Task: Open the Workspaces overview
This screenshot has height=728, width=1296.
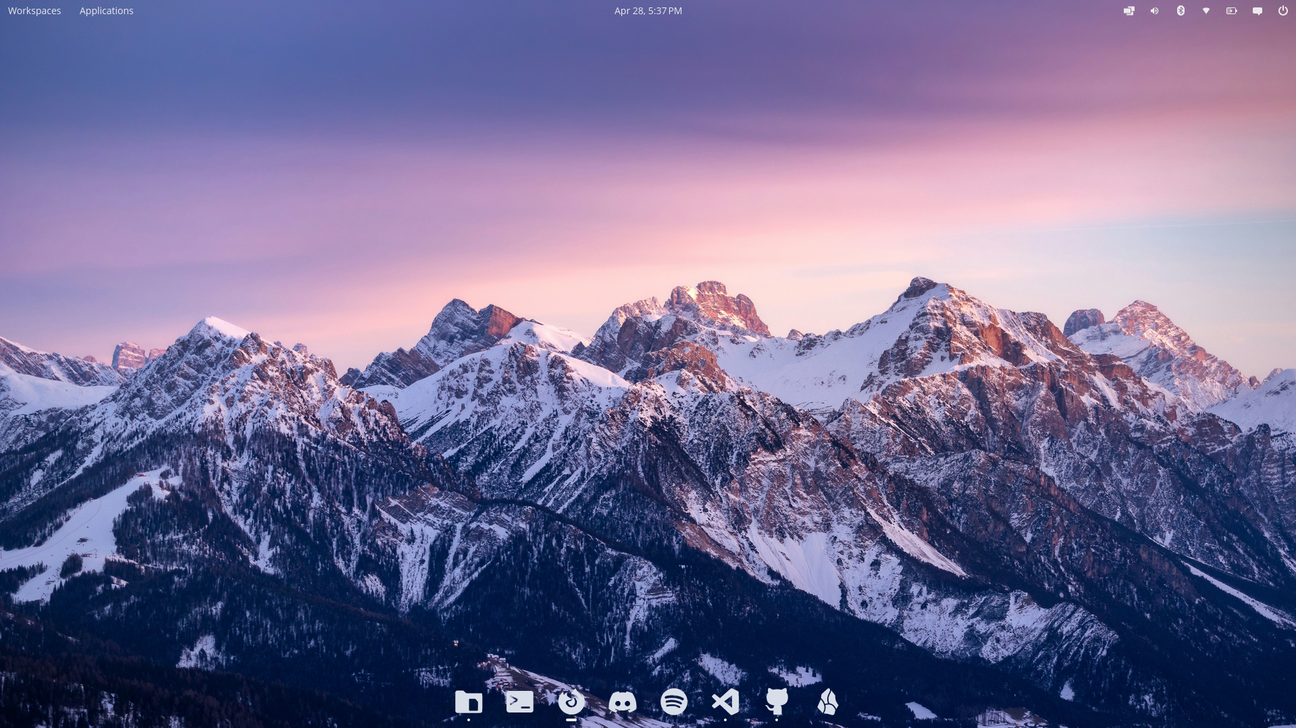Action: (x=34, y=11)
